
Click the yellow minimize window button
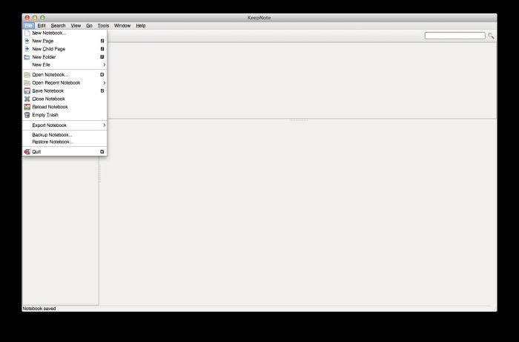point(35,18)
